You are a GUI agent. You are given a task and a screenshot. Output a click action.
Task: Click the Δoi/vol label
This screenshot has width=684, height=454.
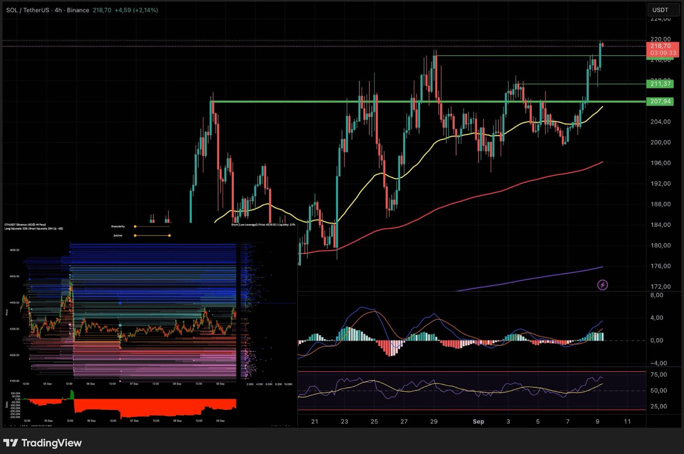coord(118,236)
